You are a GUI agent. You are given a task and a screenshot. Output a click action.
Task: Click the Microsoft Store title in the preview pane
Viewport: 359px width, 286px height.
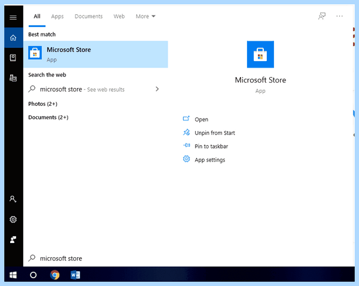point(260,80)
